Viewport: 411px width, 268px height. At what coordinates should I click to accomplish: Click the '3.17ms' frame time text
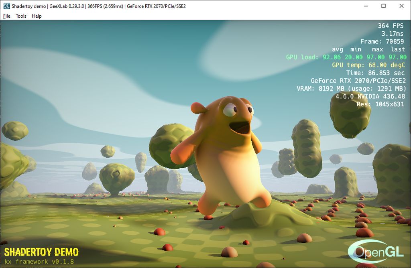click(393, 34)
